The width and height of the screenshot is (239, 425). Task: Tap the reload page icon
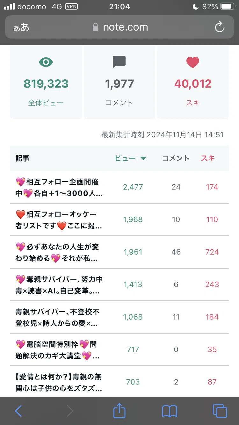point(220,27)
